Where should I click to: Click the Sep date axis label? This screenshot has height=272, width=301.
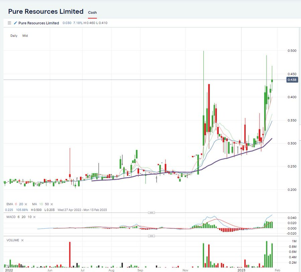pos(140,270)
